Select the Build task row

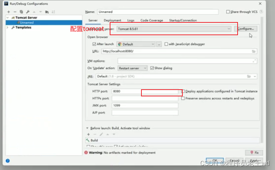(172, 140)
